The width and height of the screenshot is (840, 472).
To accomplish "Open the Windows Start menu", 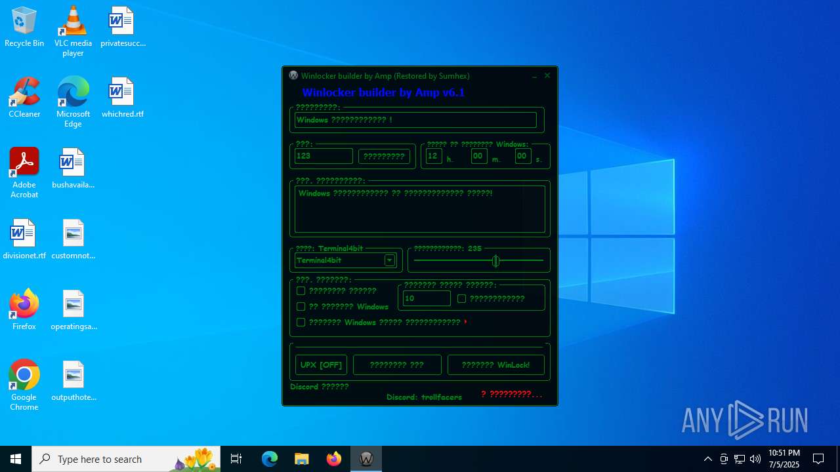I will pyautogui.click(x=16, y=459).
